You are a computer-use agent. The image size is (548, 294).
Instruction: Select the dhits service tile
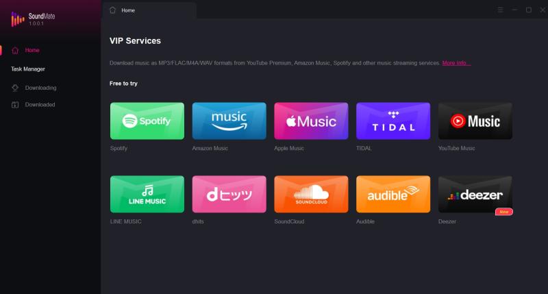coord(229,195)
